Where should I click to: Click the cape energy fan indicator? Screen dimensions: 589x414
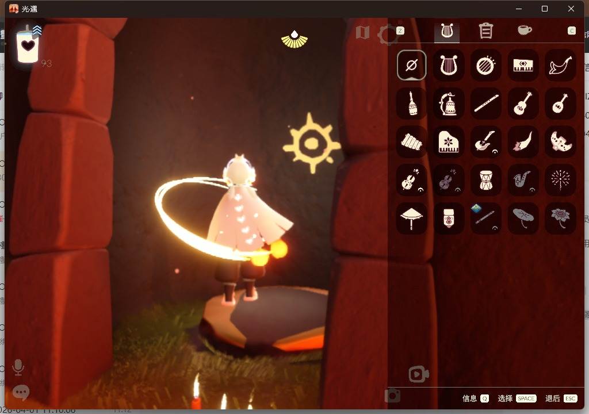294,40
